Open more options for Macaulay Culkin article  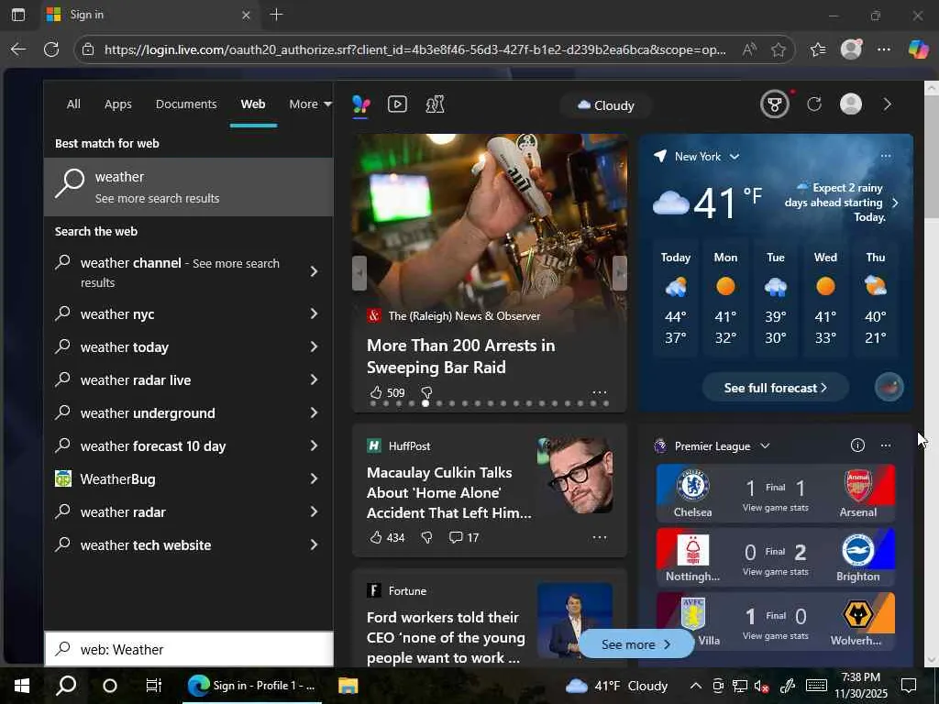600,537
